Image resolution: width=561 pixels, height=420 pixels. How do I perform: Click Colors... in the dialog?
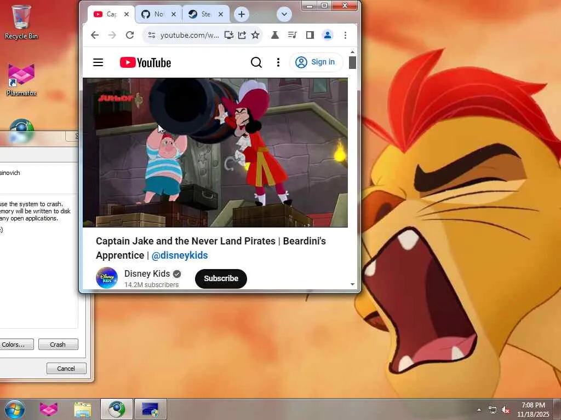coord(16,345)
